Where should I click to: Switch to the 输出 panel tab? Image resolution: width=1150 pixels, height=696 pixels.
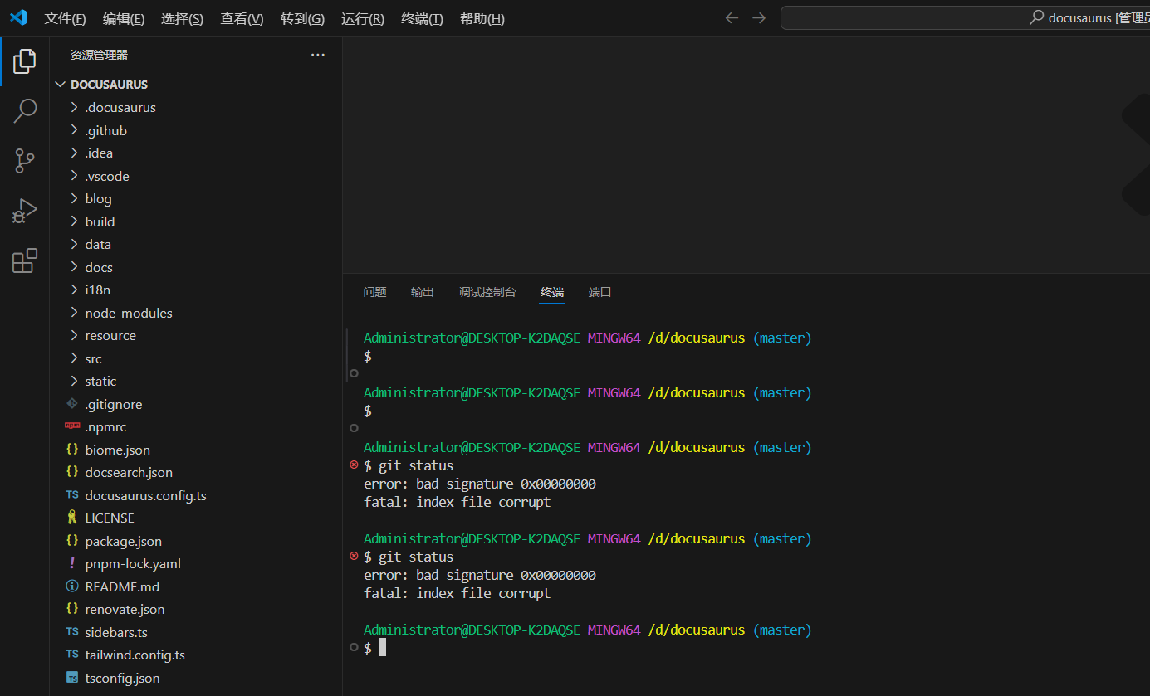click(x=423, y=292)
